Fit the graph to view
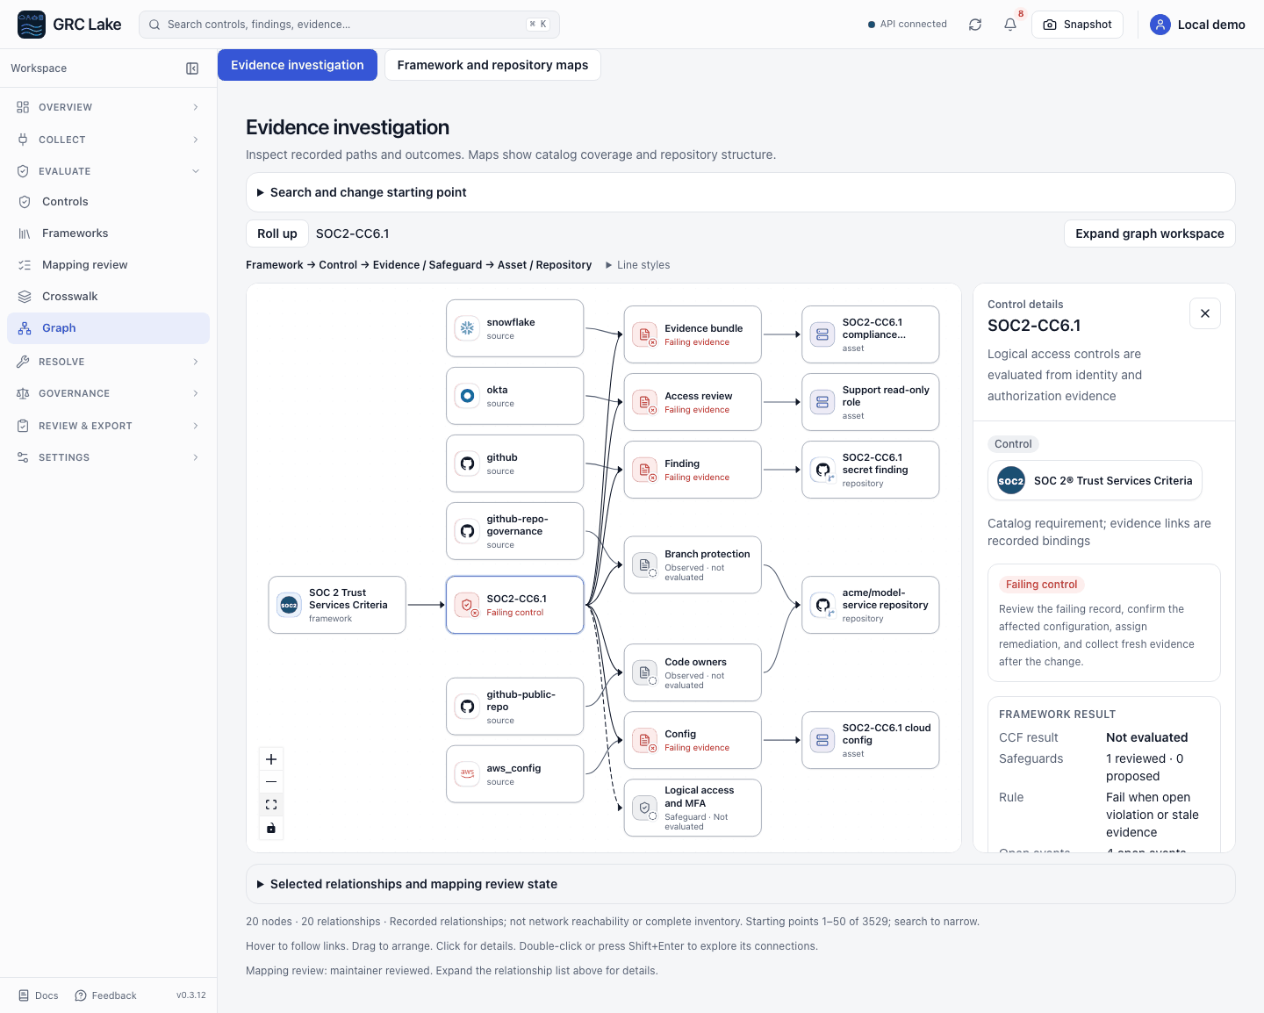The image size is (1264, 1013). pos(271,805)
